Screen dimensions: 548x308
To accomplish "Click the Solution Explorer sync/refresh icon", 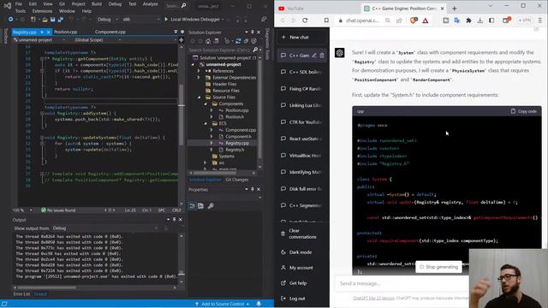I will (x=238, y=41).
